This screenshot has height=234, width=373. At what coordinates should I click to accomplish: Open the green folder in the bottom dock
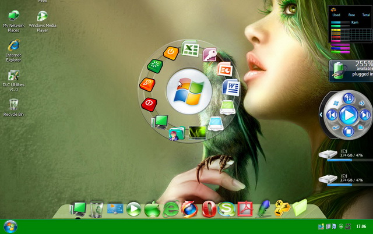point(300,208)
